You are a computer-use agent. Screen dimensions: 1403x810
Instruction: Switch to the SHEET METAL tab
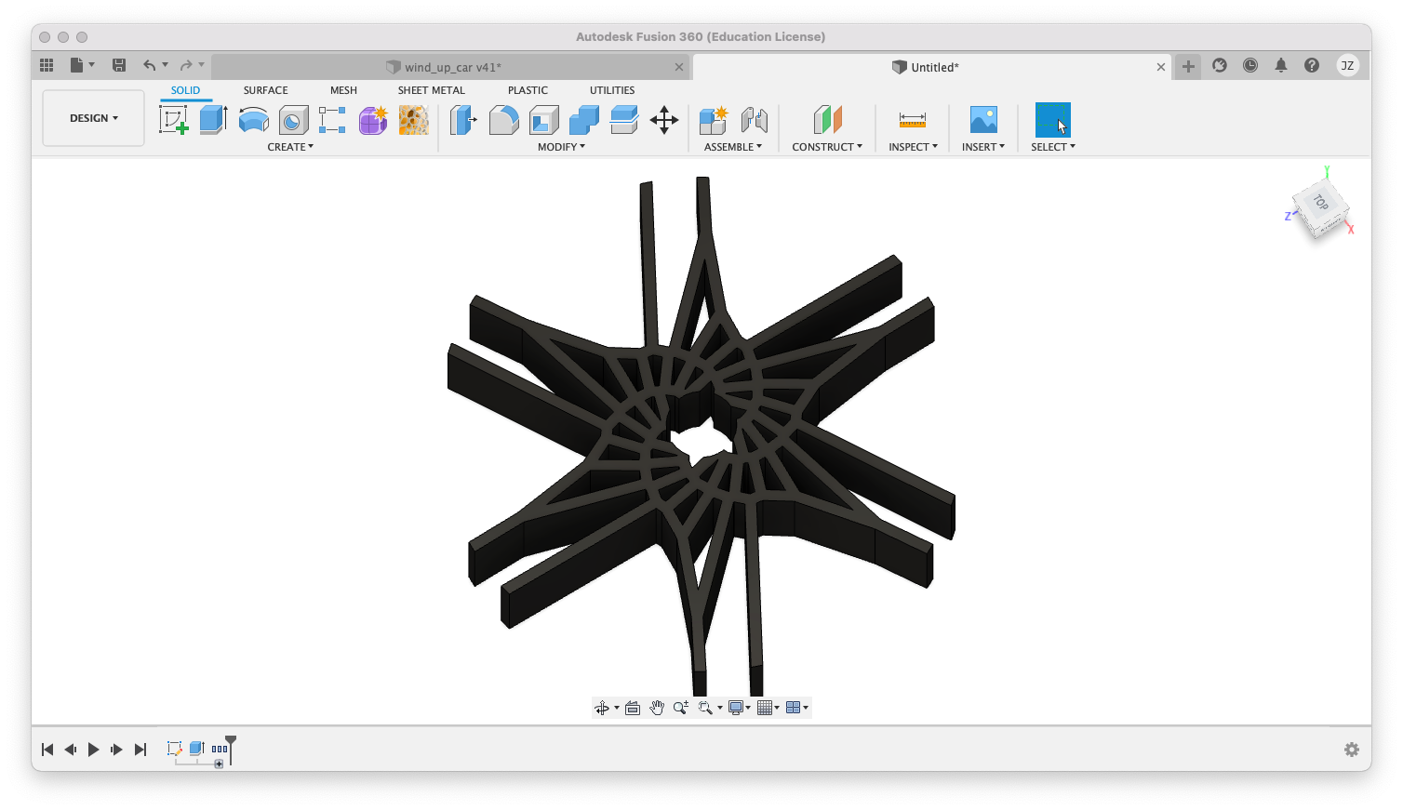coord(431,89)
